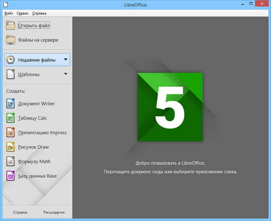Open the Сервис menu
This screenshot has height=221, width=271.
23,14
